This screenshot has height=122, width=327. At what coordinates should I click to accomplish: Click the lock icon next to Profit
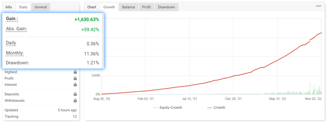(75, 78)
